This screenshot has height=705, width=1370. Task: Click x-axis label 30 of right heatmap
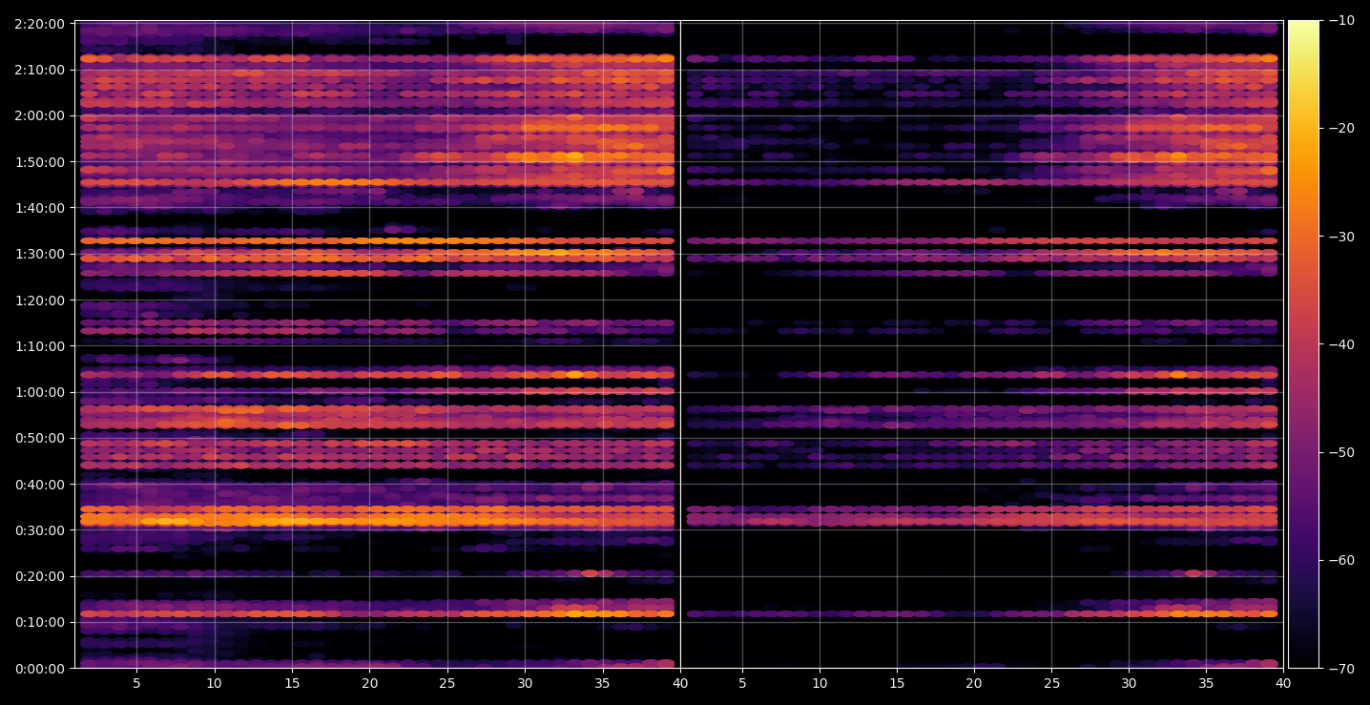click(x=1129, y=683)
